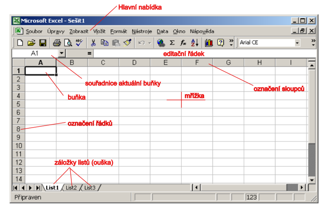Open Print Preview icon
The height and width of the screenshot is (212, 326).
68,43
